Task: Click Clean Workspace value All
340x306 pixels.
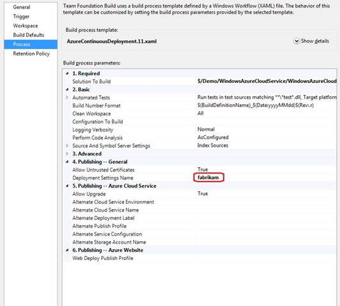Action: pos(201,113)
